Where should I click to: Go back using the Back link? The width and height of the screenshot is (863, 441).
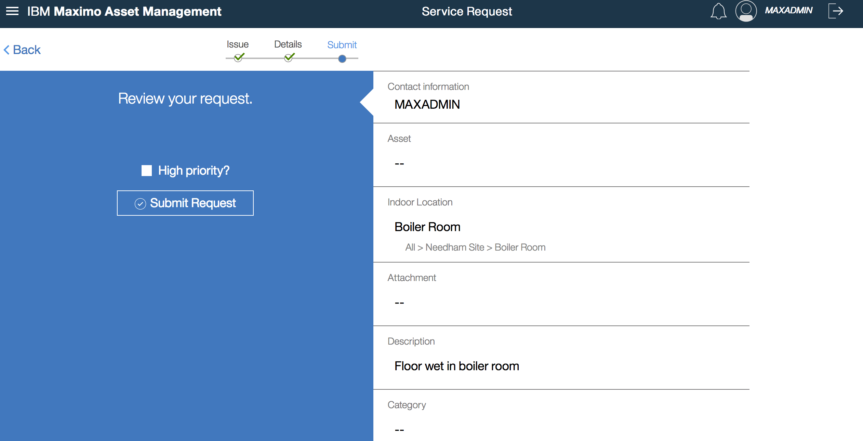click(x=22, y=50)
